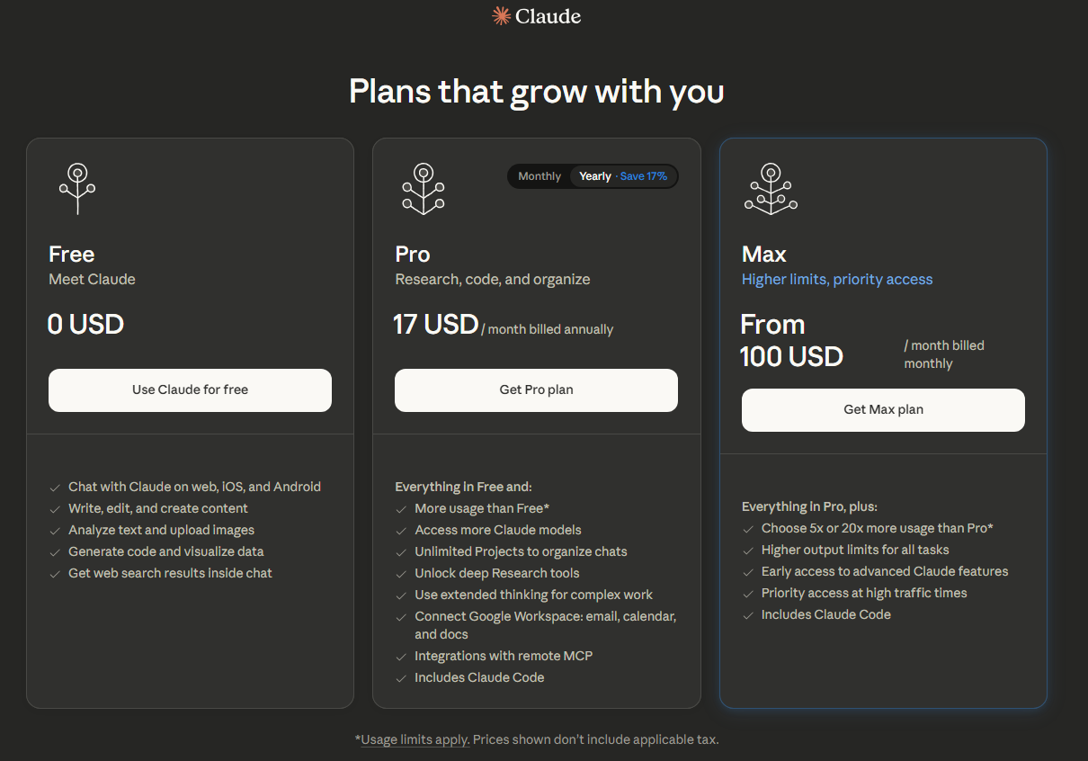Viewport: 1088px width, 761px height.
Task: Click checkmark beside 'Generate code and visualize data'
Action: coord(56,552)
